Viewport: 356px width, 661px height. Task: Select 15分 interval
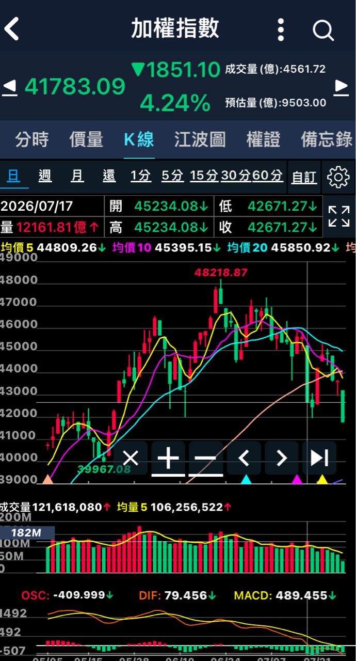pos(204,176)
